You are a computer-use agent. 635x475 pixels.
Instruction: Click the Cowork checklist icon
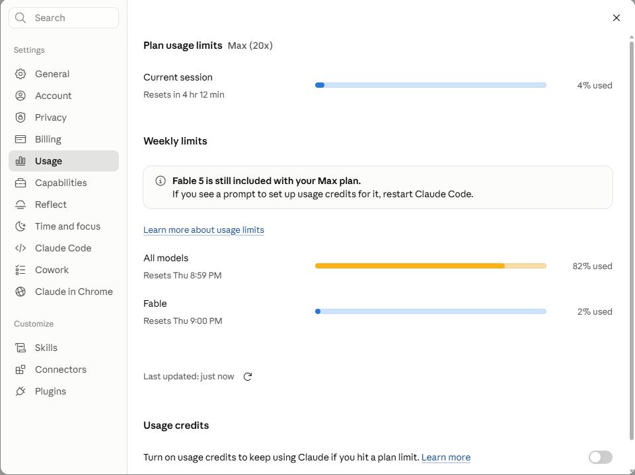click(x=20, y=270)
